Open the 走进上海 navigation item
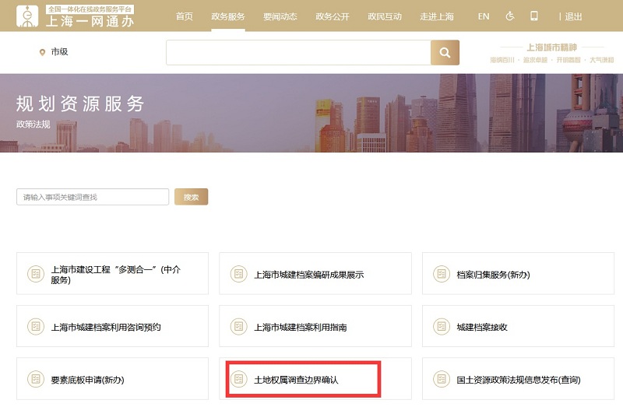623x407 pixels. (437, 16)
